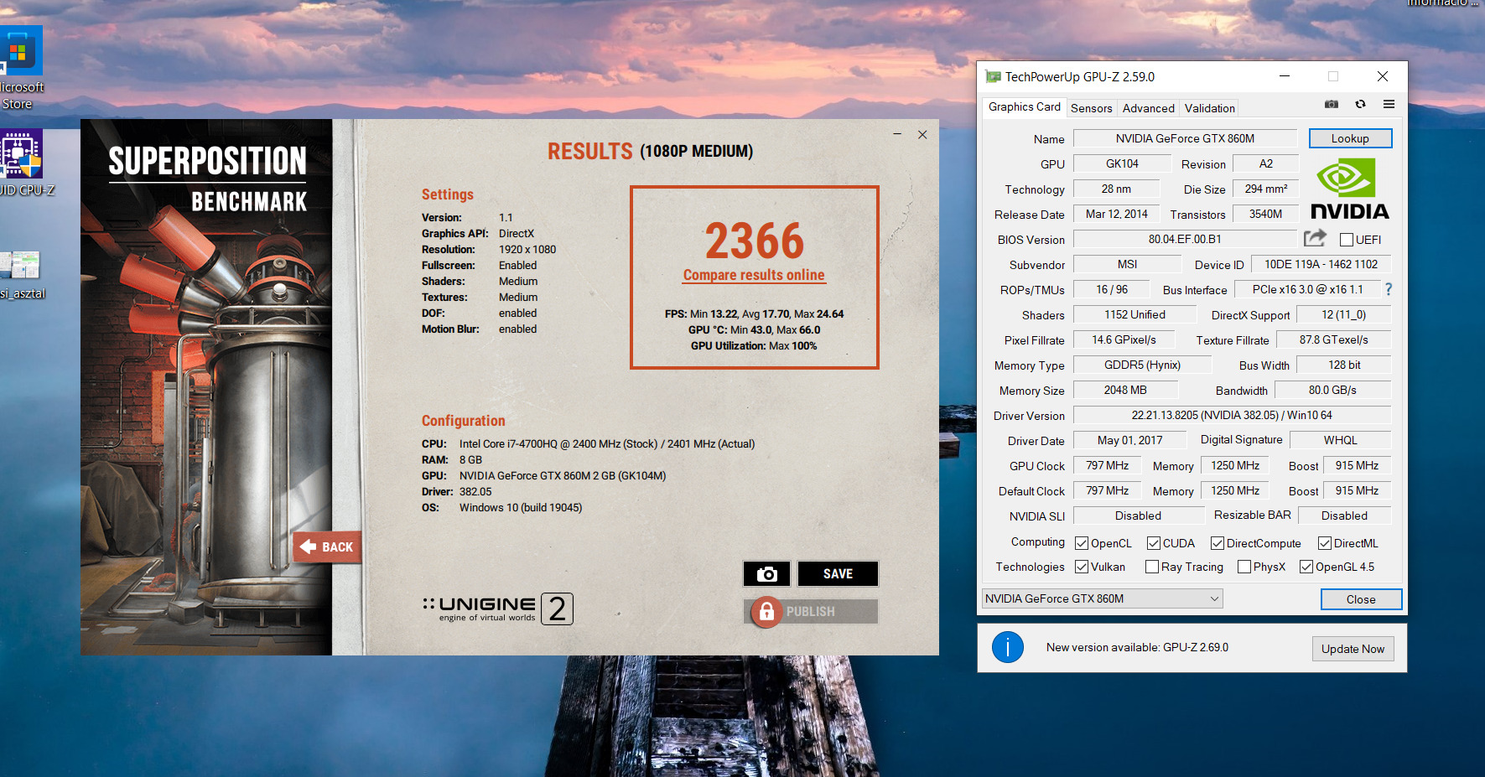Close the Superposition results window
This screenshot has width=1485, height=777.
tap(922, 134)
